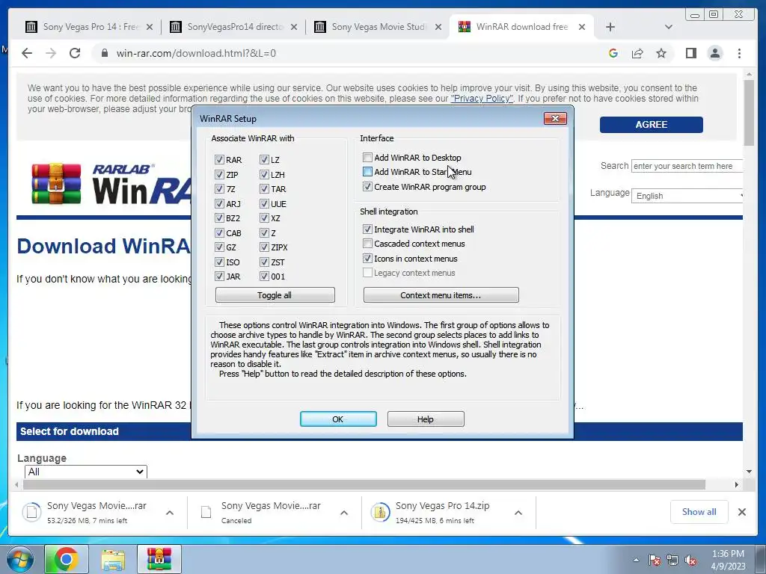
Task: Click the address bar URL
Action: click(196, 53)
